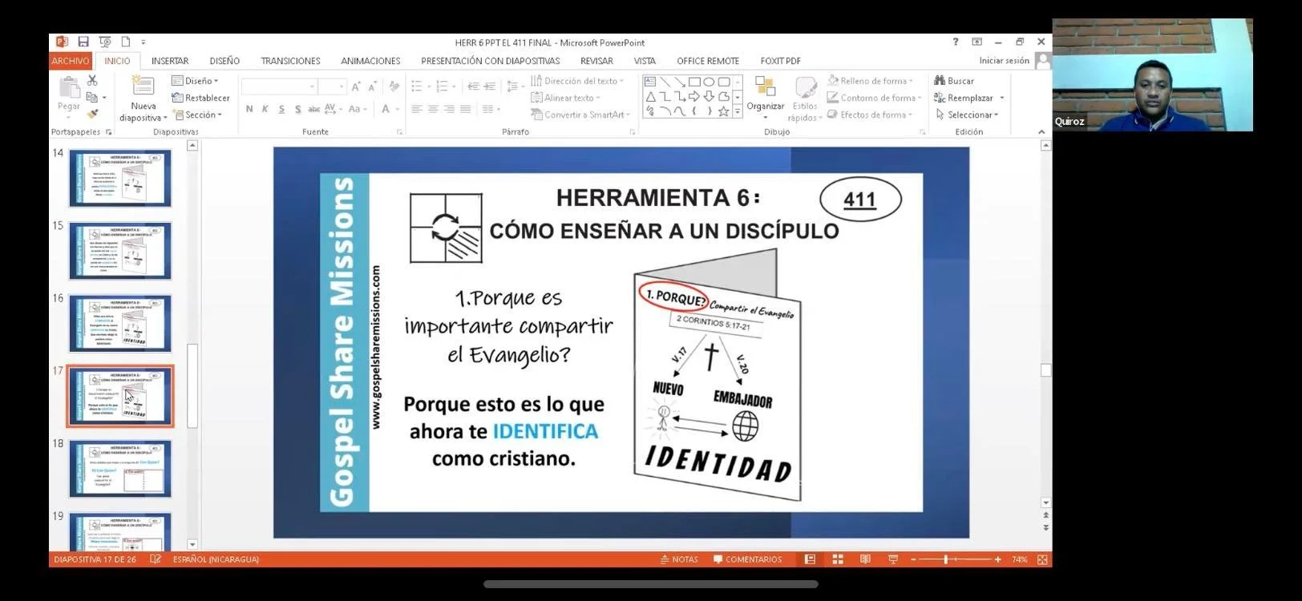The width and height of the screenshot is (1302, 601).
Task: Expand the Relleno de forma dropdown
Action: [x=871, y=81]
